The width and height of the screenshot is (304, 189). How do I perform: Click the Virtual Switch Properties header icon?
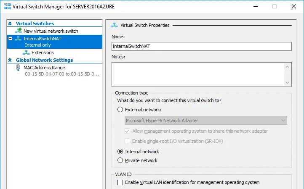[x=115, y=25]
